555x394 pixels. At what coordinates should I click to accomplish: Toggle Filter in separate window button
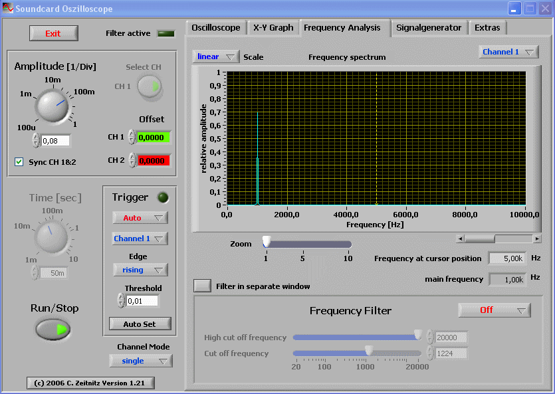[202, 286]
